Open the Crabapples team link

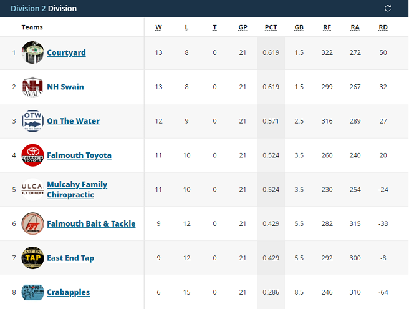click(x=68, y=292)
